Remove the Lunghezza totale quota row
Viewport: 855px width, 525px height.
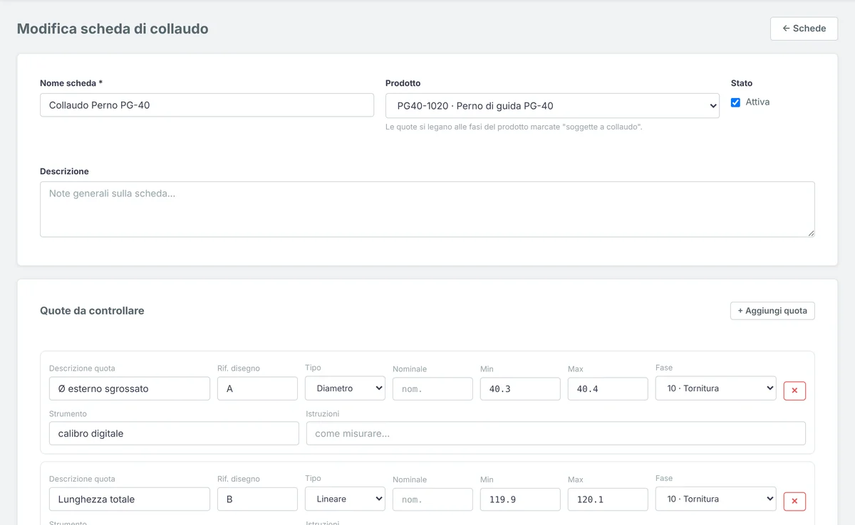point(794,502)
